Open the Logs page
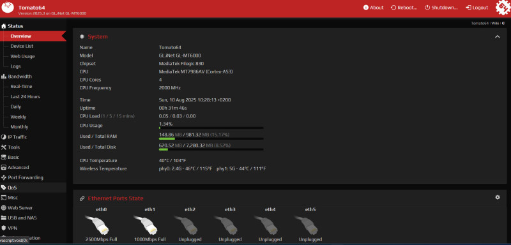The image size is (511, 245). (15, 66)
